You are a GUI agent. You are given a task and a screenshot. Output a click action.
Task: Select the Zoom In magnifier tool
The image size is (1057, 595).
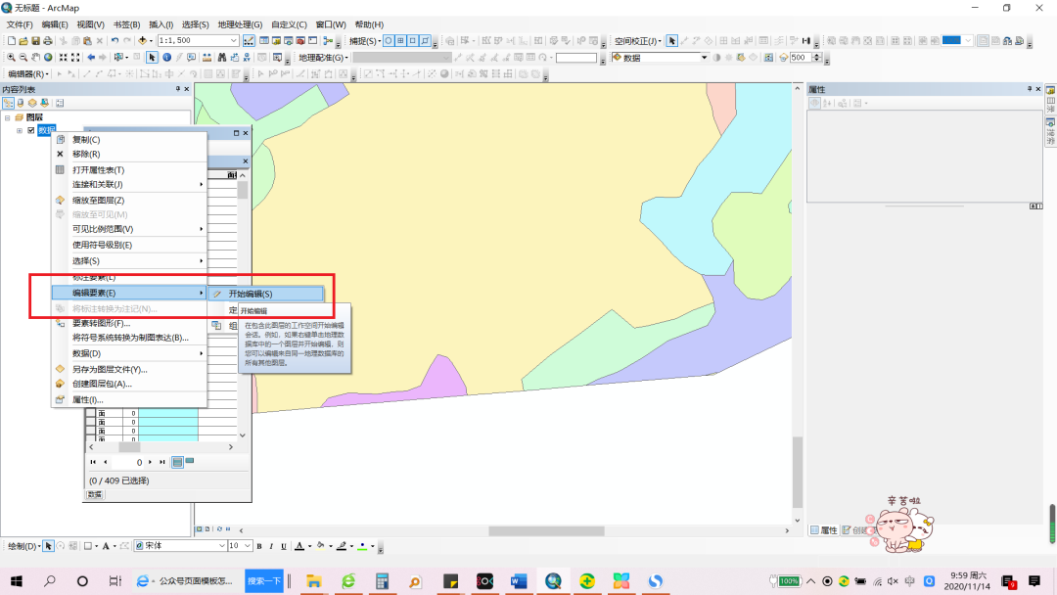[x=11, y=58]
